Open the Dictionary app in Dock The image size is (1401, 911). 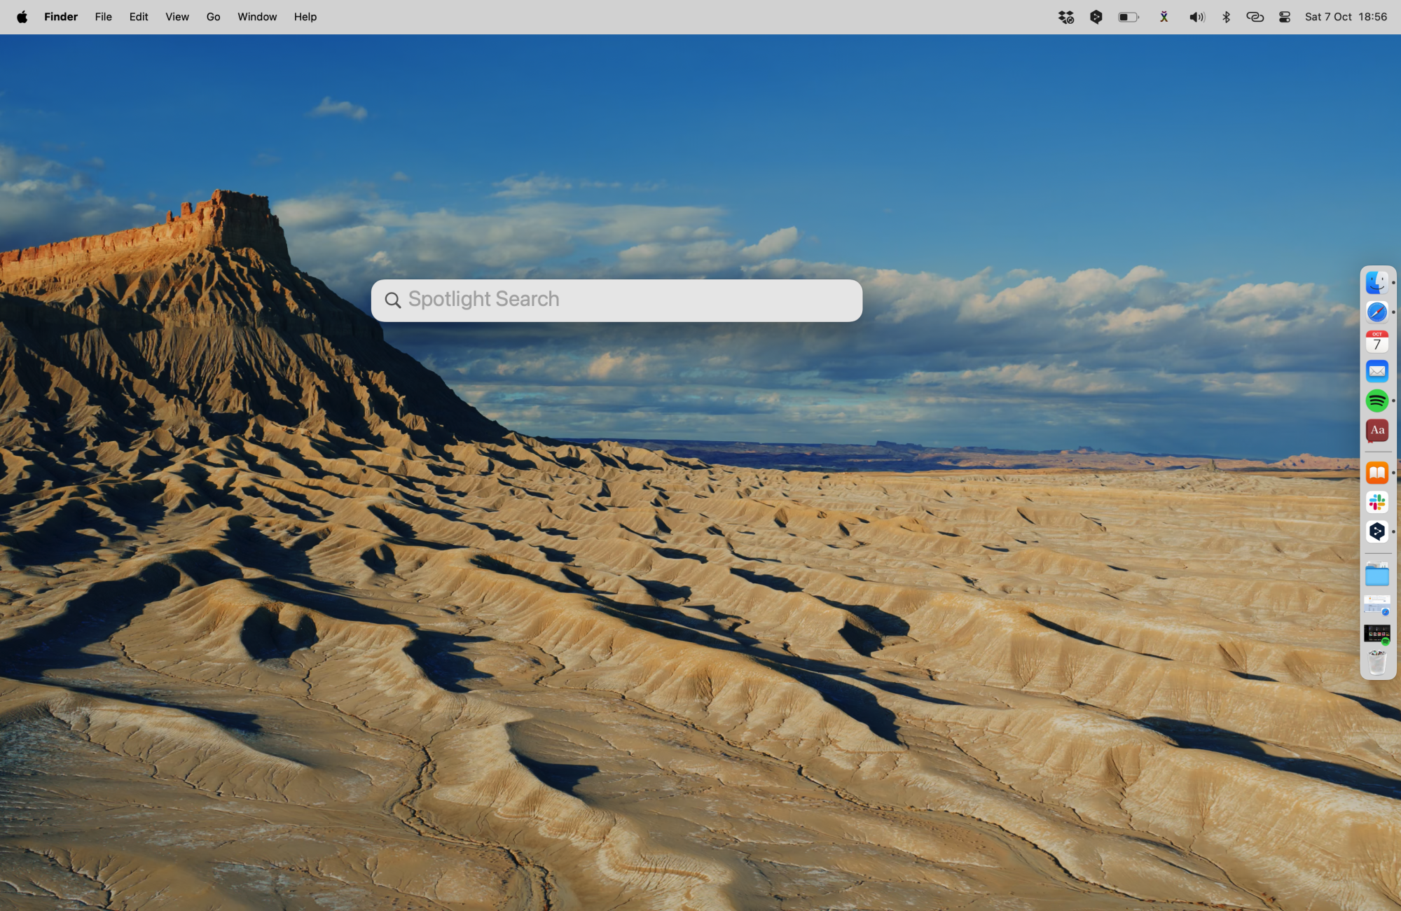tap(1376, 431)
